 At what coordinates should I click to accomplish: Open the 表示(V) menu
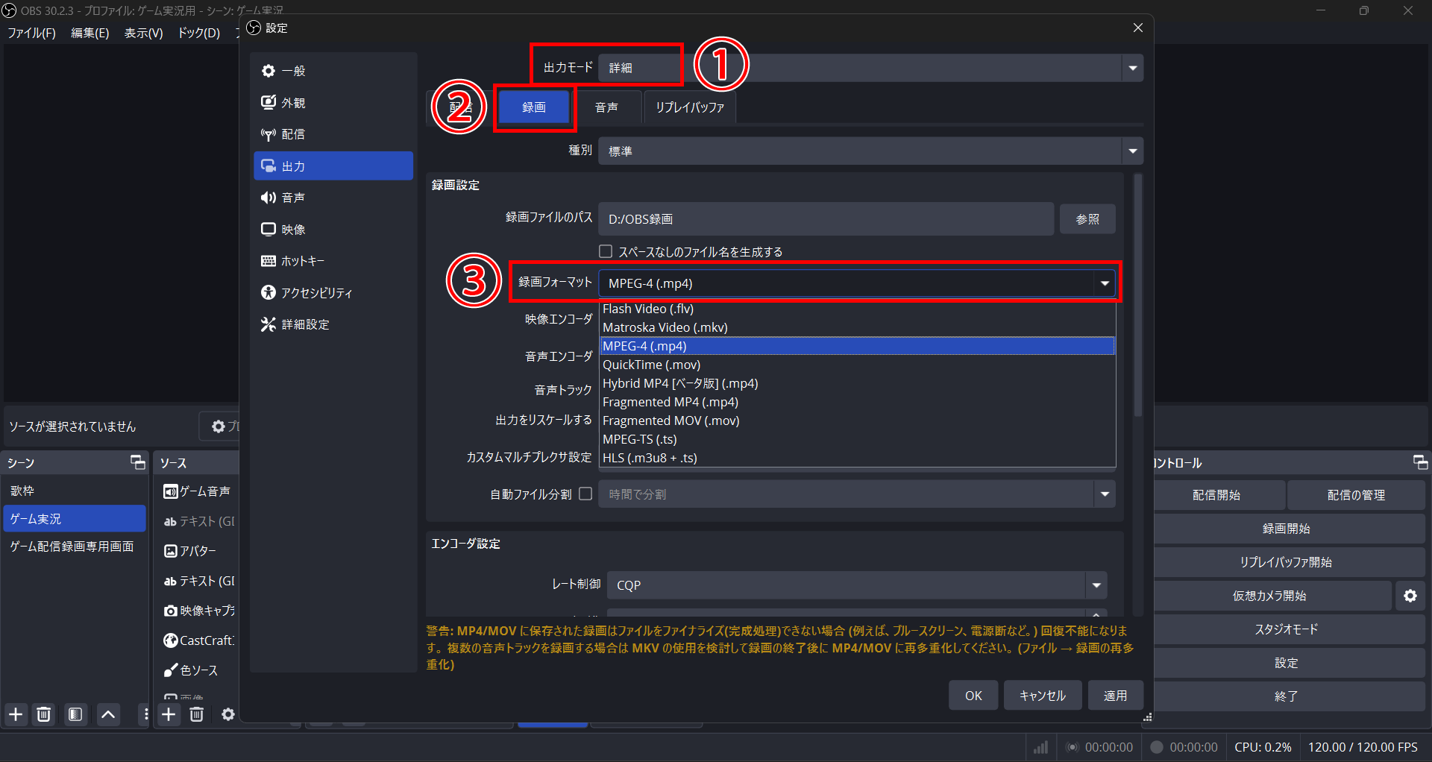tap(143, 33)
